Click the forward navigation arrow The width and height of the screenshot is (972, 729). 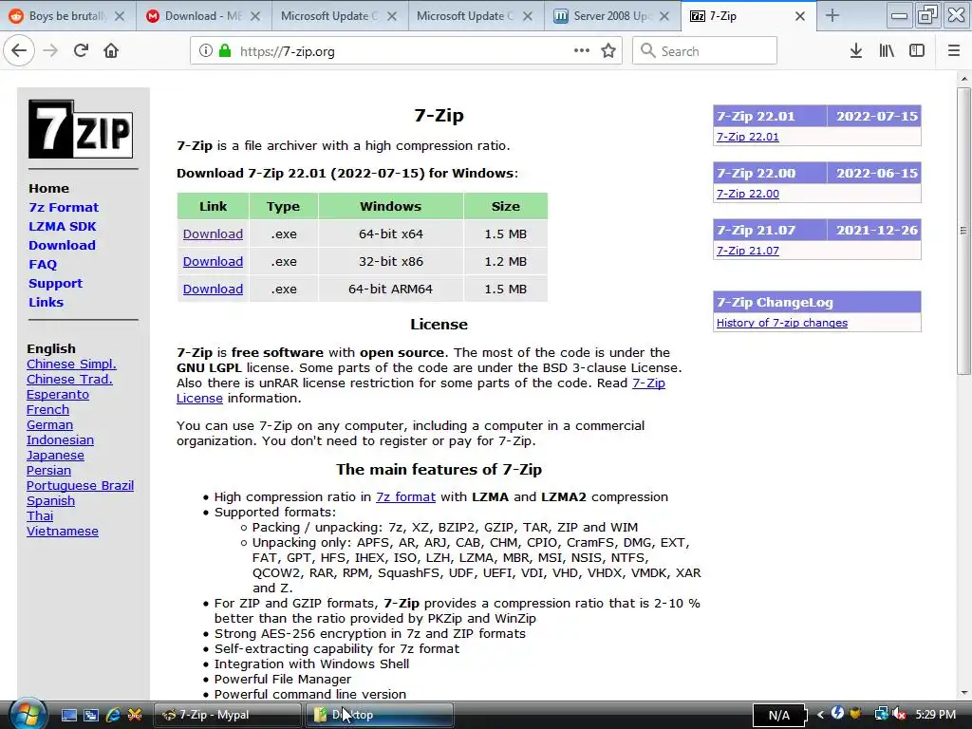(x=51, y=51)
